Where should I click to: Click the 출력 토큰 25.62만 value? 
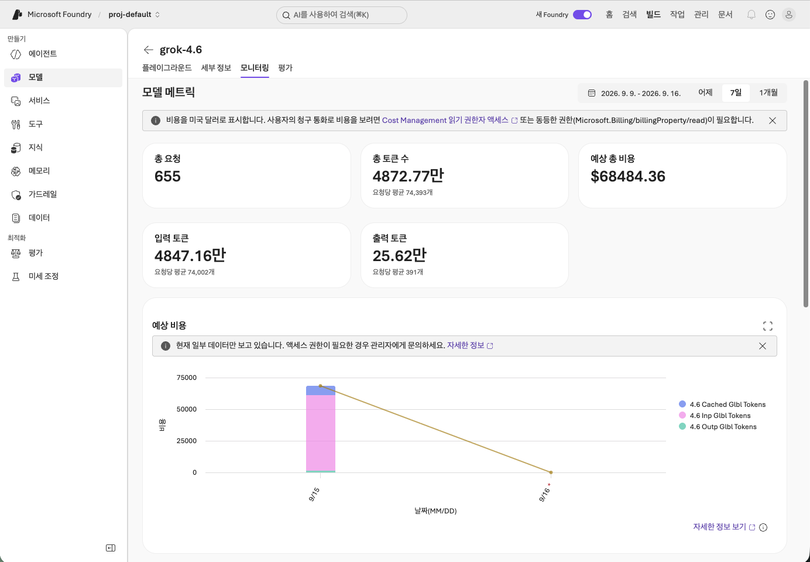400,256
